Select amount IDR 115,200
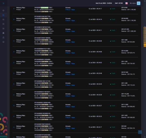The width and height of the screenshot is (146, 138). point(125,94)
